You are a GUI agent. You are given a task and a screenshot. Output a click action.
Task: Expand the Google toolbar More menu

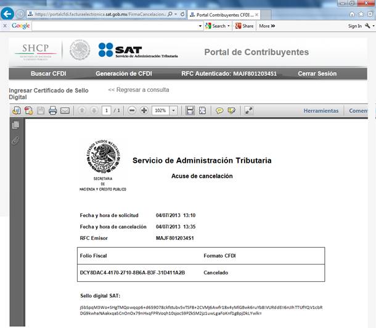(266, 26)
